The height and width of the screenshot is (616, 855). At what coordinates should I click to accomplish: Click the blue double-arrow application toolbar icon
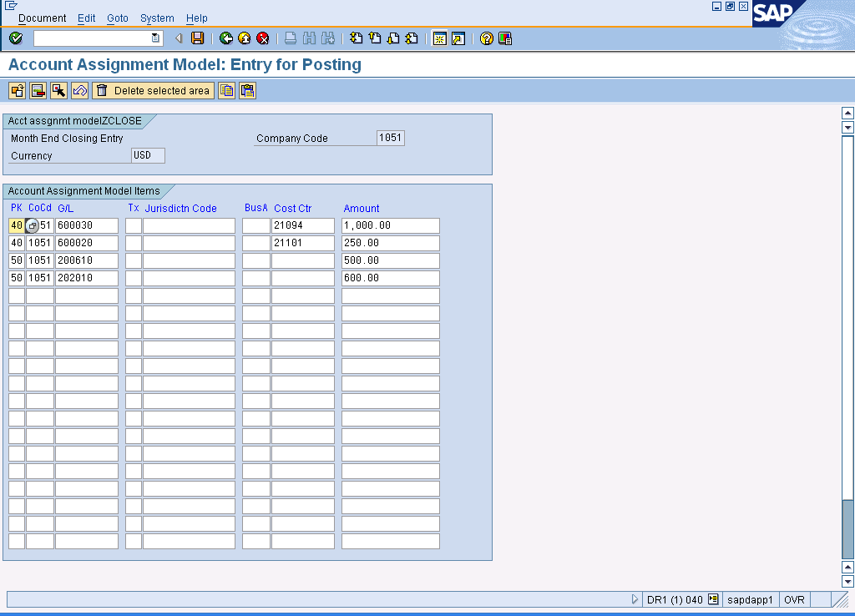pyautogui.click(x=79, y=90)
